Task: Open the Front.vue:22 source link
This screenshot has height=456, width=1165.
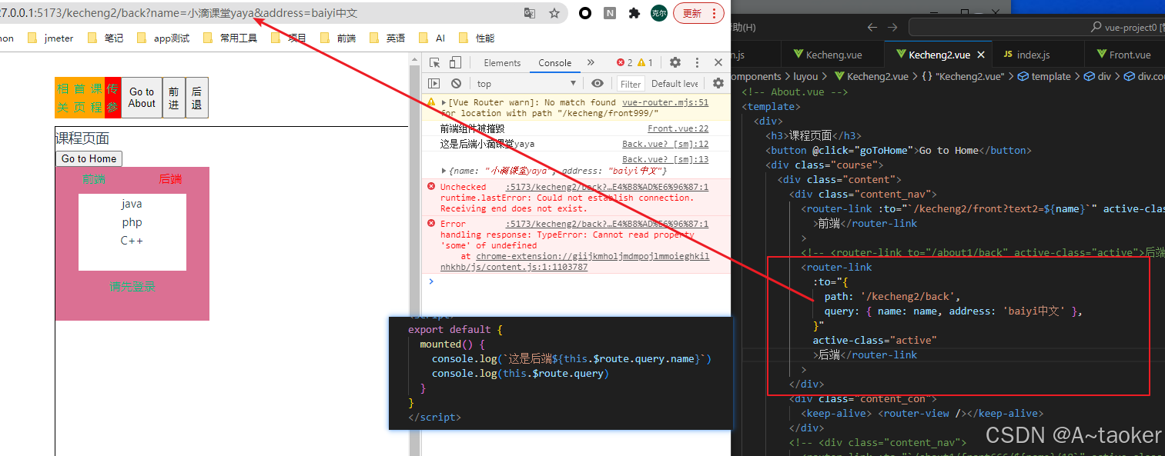Action: [x=678, y=129]
